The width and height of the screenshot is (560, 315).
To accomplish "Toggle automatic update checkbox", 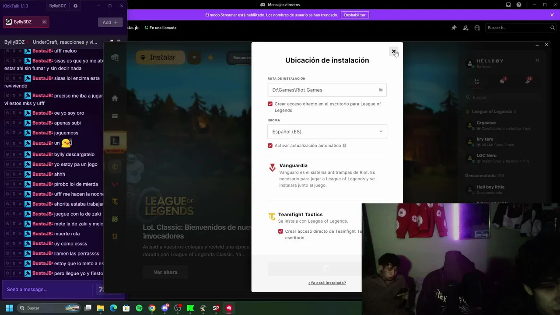I will tap(270, 146).
